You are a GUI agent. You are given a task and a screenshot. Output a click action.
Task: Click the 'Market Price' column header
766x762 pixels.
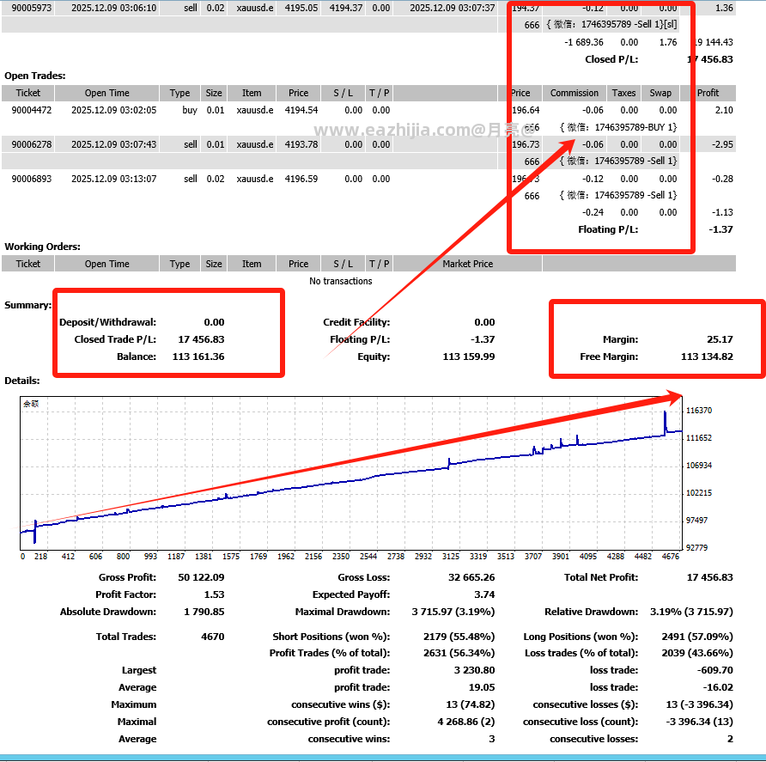coord(467,264)
